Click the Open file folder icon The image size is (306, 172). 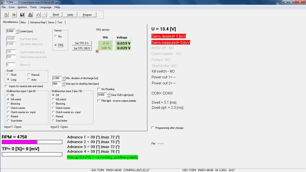[14, 15]
